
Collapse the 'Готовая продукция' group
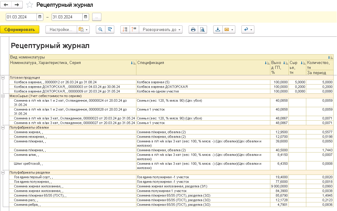pos(3,78)
